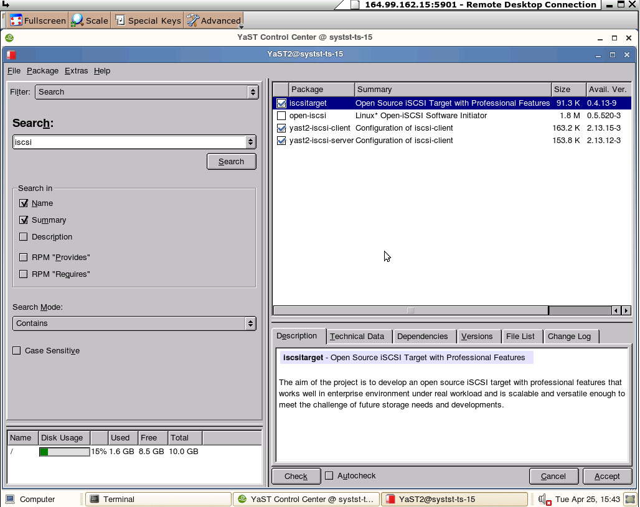This screenshot has width=640, height=507.
Task: Click version 0.5.520-3 of open-iscsi
Action: (x=604, y=116)
